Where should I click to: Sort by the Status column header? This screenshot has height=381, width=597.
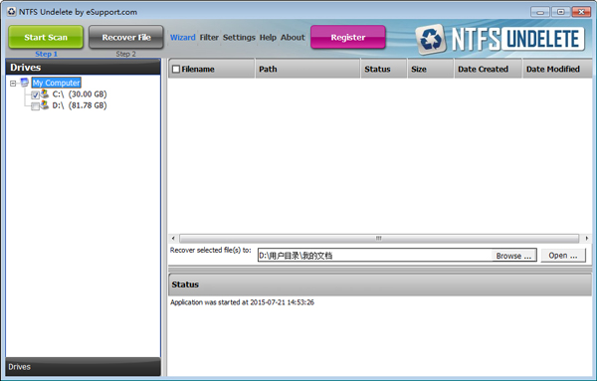tap(384, 69)
